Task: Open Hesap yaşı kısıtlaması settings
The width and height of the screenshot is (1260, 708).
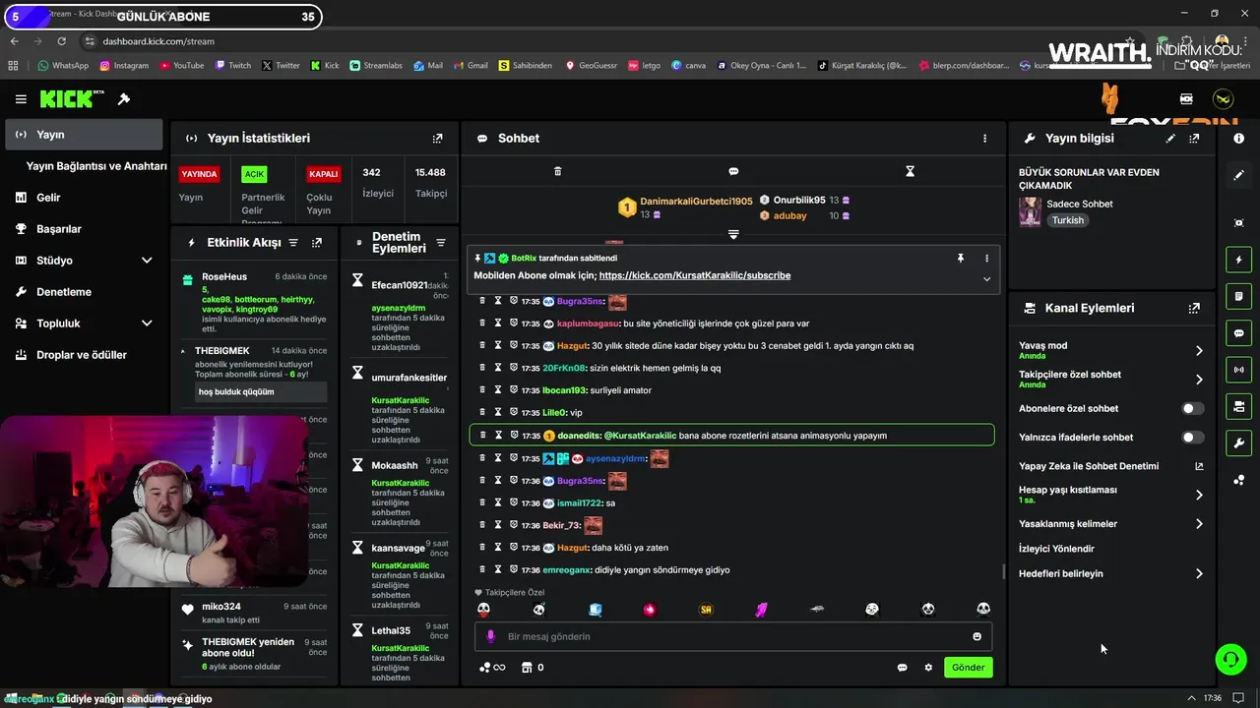Action: coord(1111,495)
